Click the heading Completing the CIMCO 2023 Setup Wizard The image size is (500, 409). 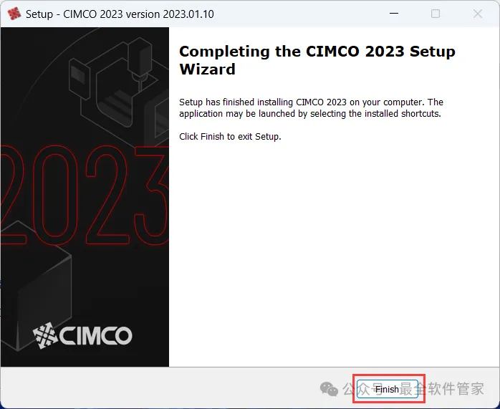point(317,60)
